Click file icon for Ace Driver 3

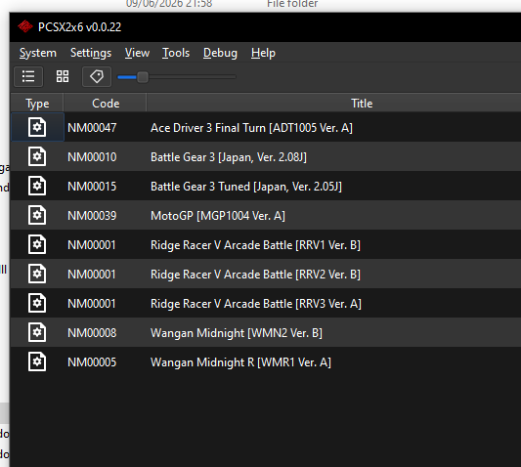pos(37,127)
